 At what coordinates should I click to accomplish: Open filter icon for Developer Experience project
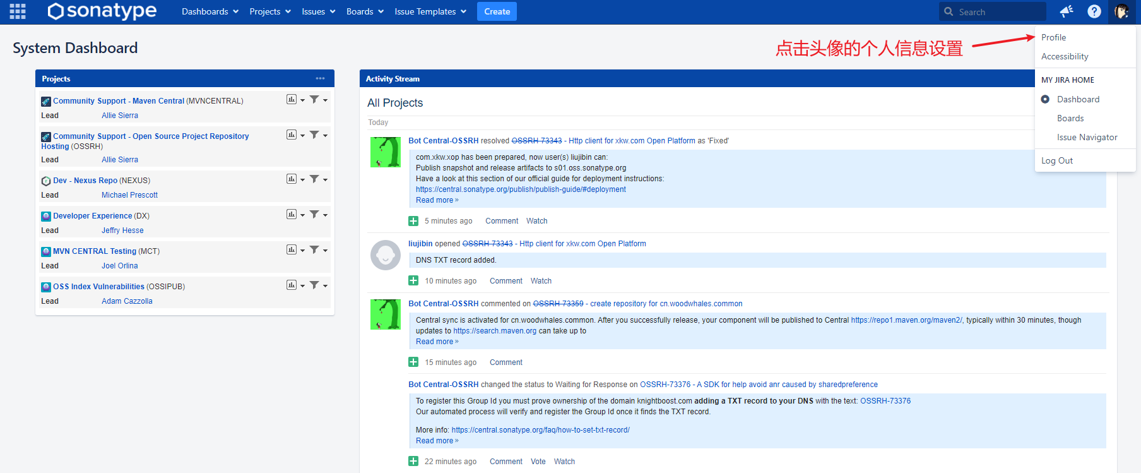pos(314,214)
